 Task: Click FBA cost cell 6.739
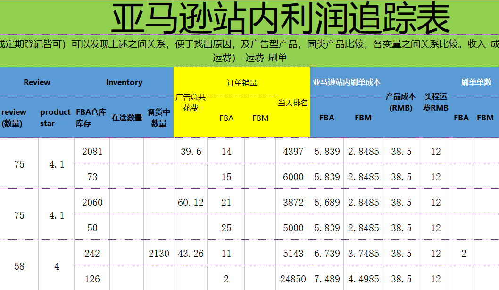327,253
